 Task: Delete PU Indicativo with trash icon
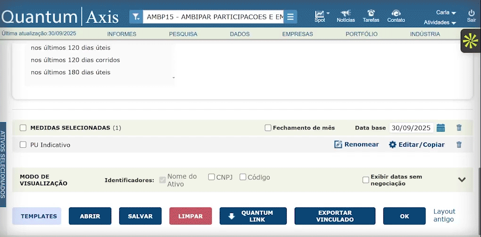click(x=459, y=145)
